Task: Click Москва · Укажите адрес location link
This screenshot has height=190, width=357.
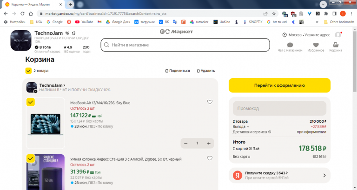Action: (x=306, y=35)
